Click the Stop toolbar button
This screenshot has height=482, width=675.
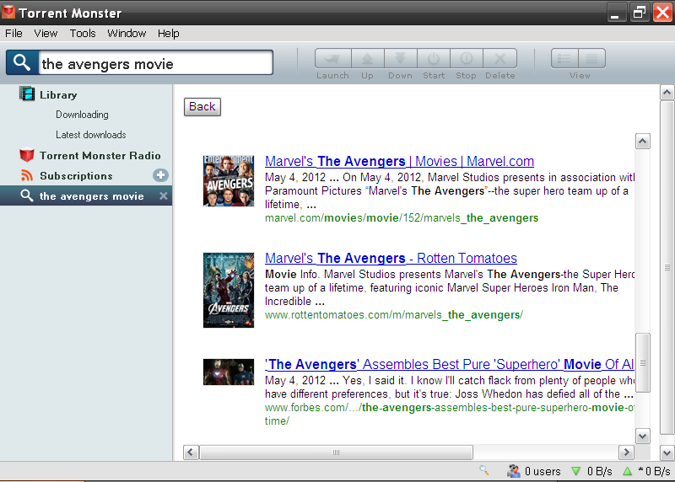coord(467,58)
